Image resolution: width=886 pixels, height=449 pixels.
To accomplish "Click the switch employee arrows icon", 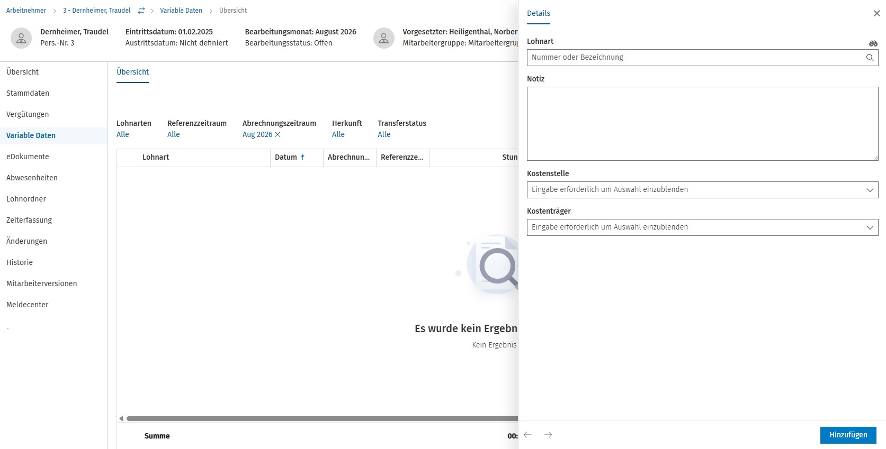I will [x=141, y=11].
